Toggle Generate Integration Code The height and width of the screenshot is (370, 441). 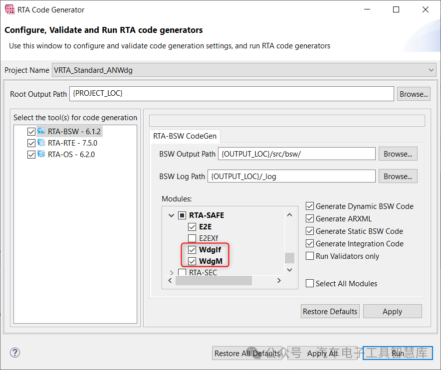click(x=310, y=243)
